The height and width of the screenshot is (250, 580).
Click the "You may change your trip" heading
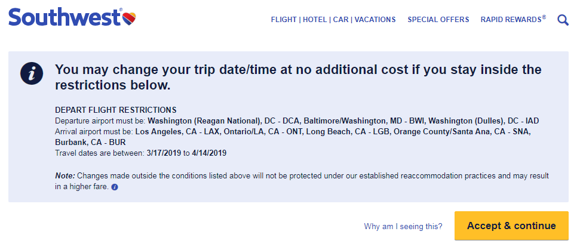[298, 77]
